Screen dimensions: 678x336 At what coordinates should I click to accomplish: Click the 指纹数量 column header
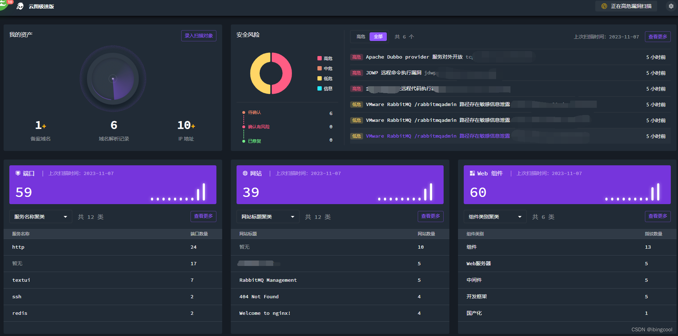[x=654, y=234]
